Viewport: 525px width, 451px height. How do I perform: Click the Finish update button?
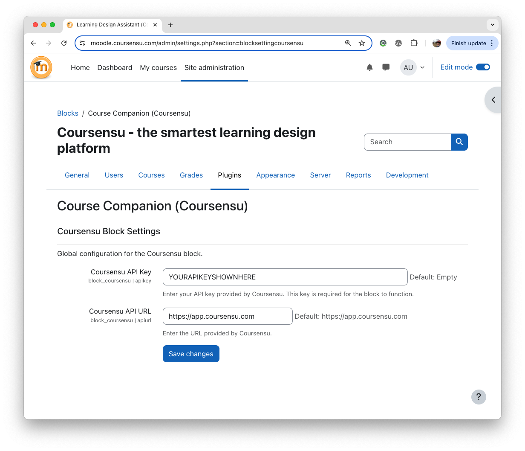coord(468,43)
